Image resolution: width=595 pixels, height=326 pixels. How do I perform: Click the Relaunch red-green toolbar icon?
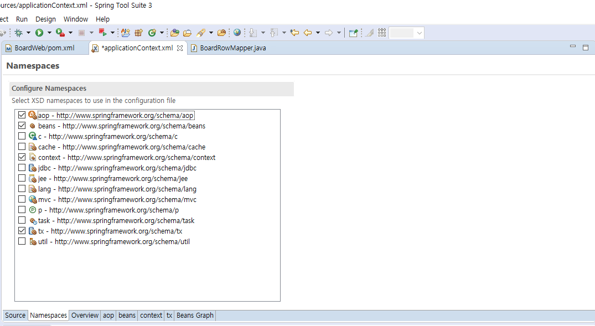(x=102, y=32)
